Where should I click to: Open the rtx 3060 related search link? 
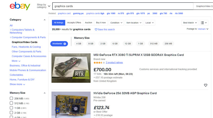(179, 13)
